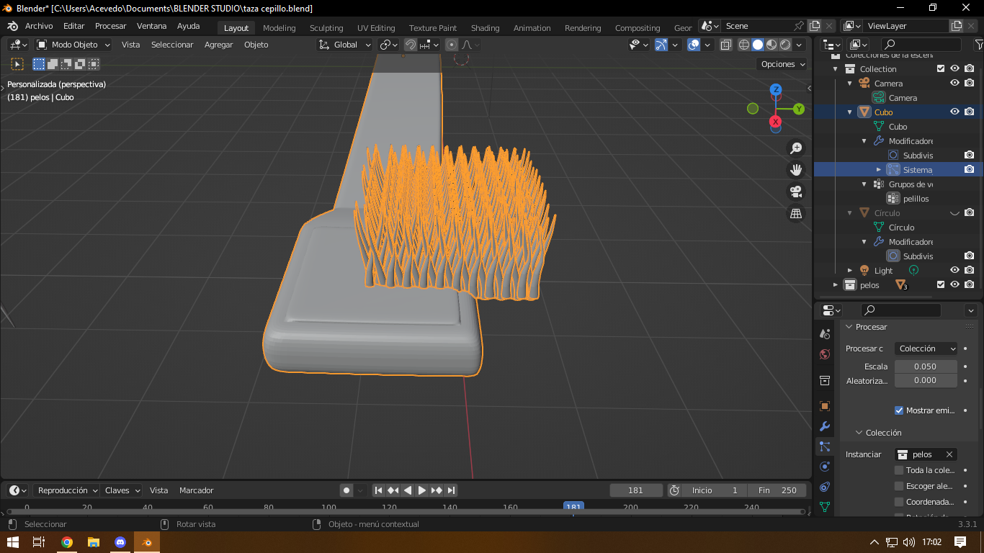The width and height of the screenshot is (984, 553).
Task: Click the current frame 181 marker on timeline
Action: (573, 507)
